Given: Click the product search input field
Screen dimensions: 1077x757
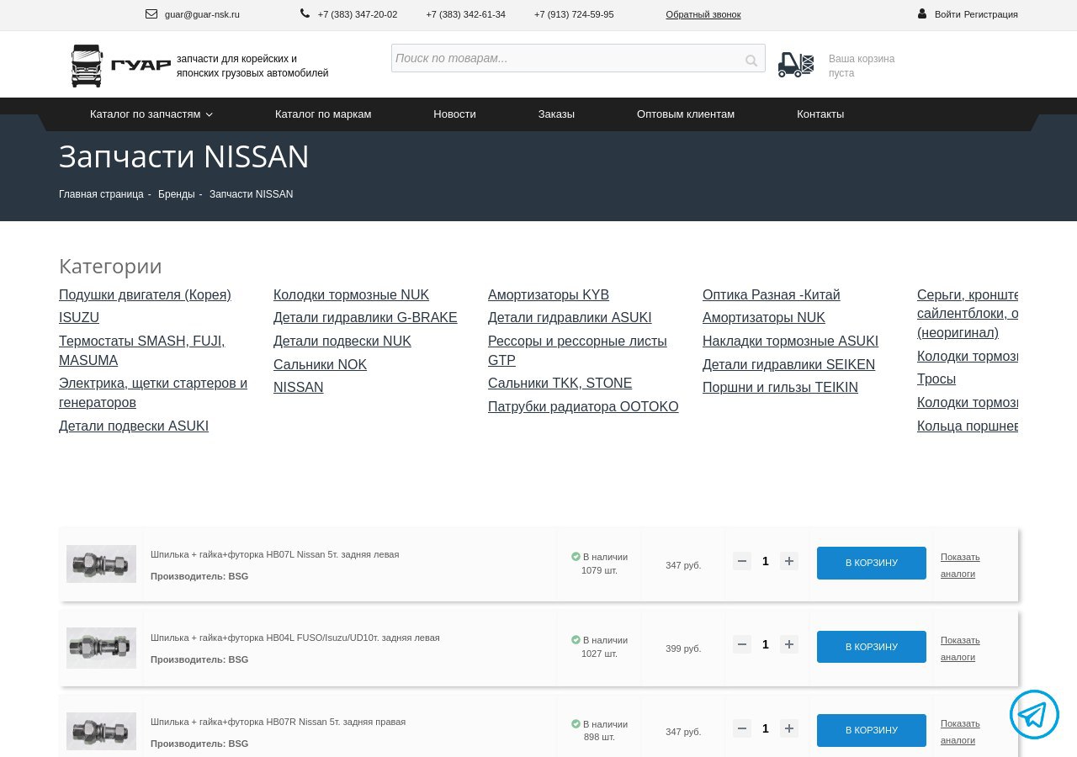Looking at the screenshot, I should click(x=564, y=59).
